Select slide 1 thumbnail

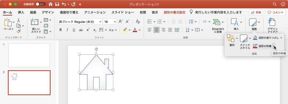click(29, 55)
